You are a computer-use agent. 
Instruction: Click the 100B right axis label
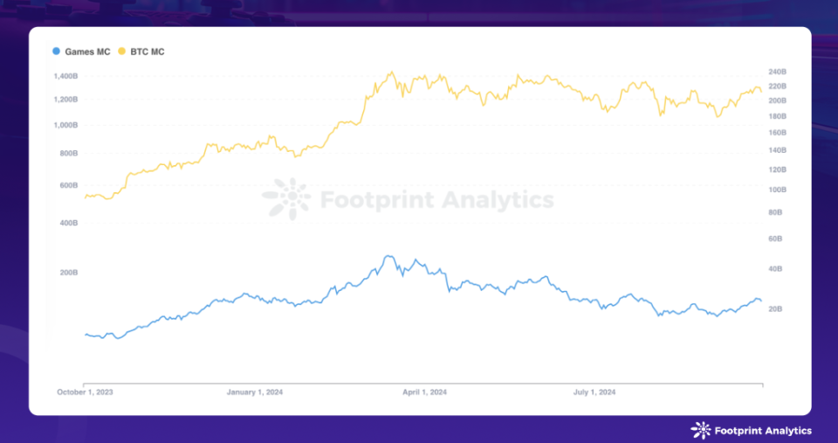(778, 190)
